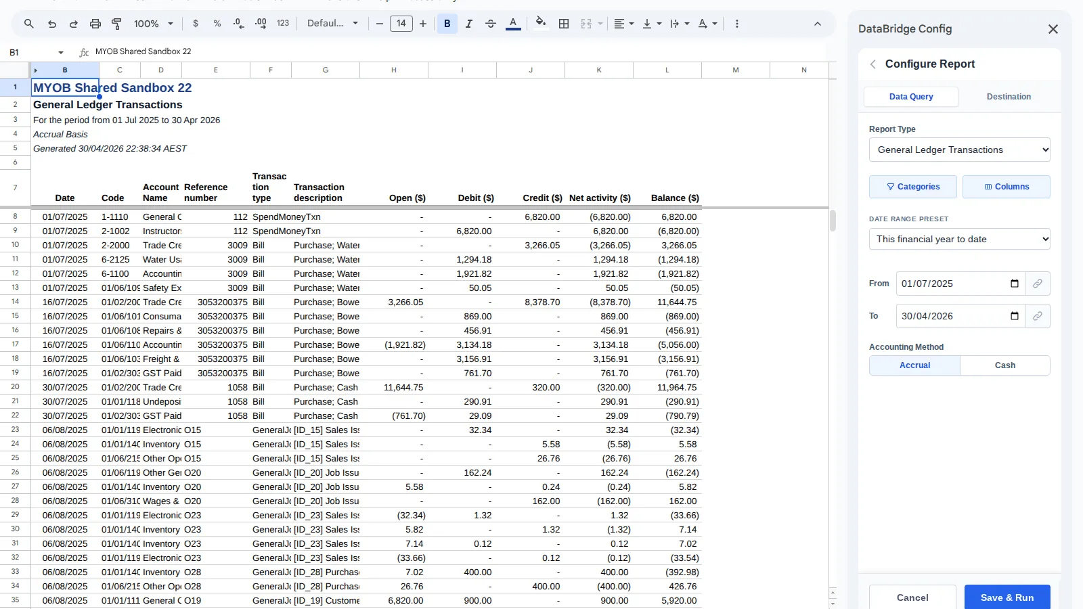This screenshot has width=1083, height=609.
Task: Open the borders icon menu
Action: [x=564, y=24]
